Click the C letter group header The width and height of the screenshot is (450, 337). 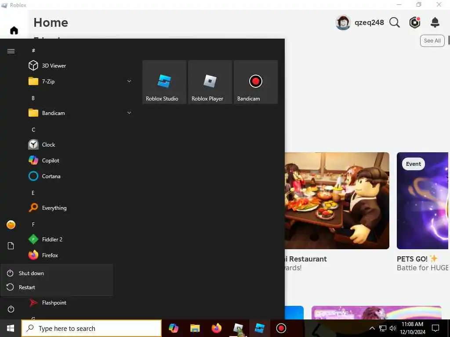pos(33,129)
